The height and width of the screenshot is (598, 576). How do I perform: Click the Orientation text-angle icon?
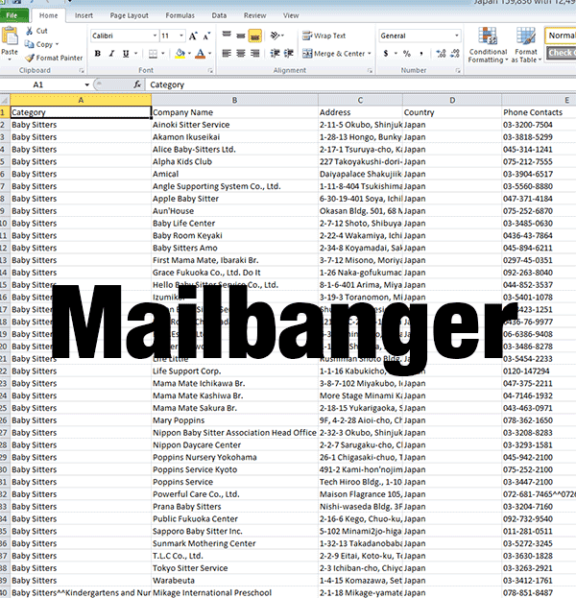point(275,36)
